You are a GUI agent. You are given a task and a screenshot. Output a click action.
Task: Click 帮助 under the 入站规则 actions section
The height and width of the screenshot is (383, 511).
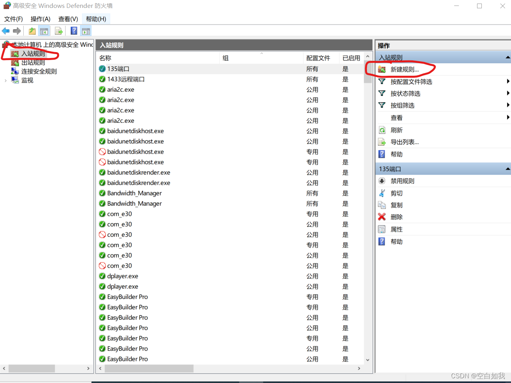click(397, 154)
